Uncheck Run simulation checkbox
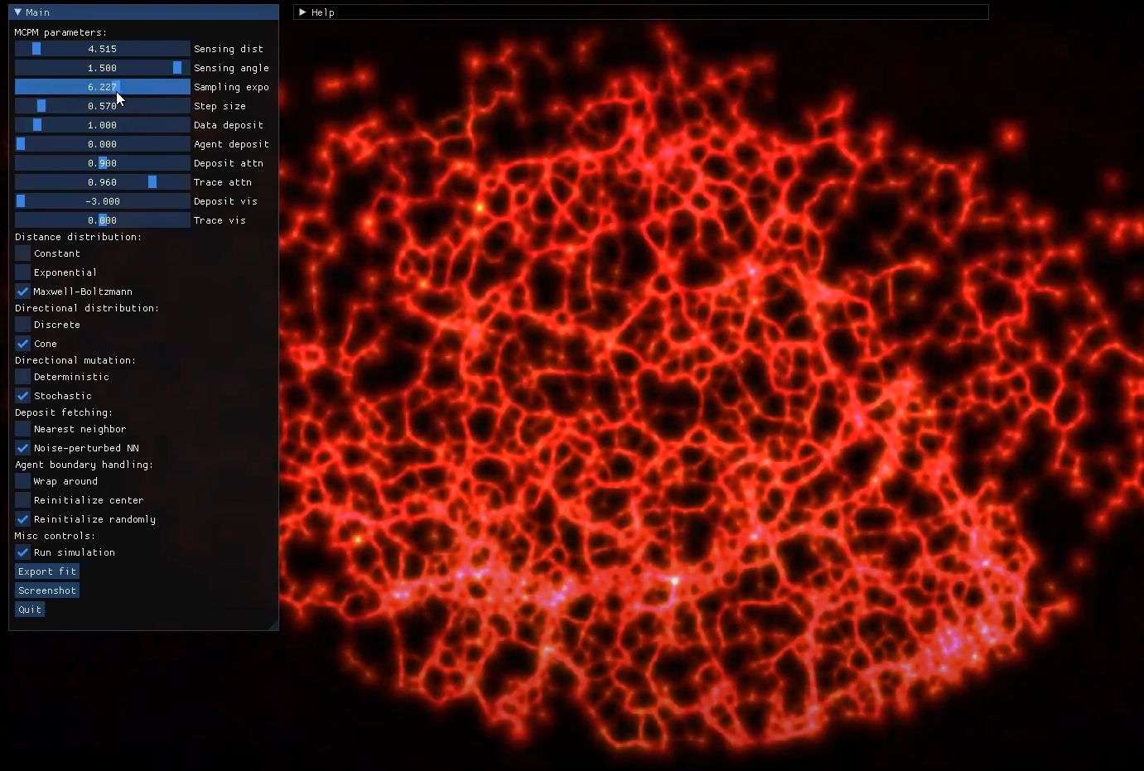Viewport: 1144px width, 771px height. point(23,552)
